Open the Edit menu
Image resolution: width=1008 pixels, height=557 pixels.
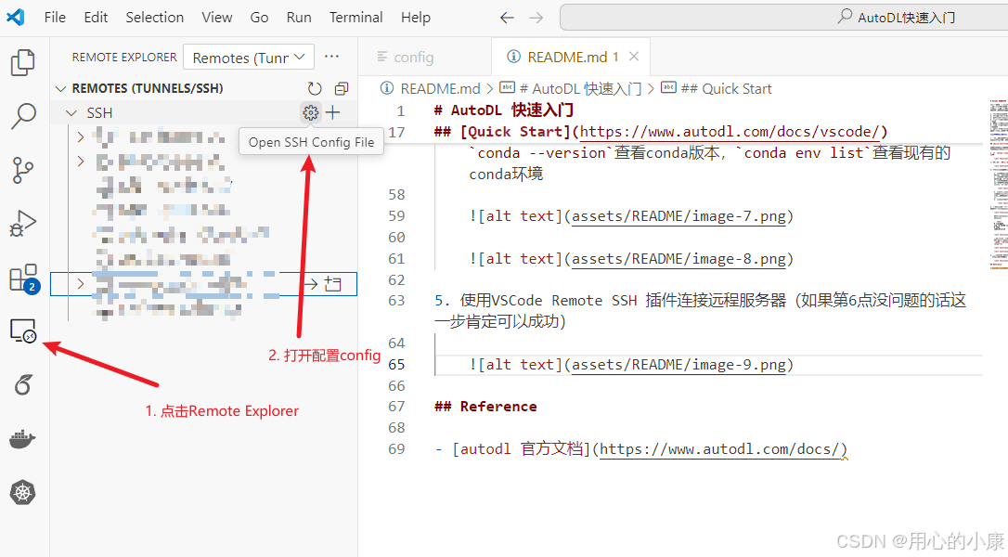point(96,18)
